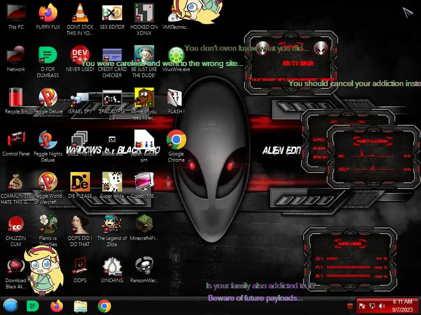
Task: Click the DRIVES gadget panel
Action: click(350, 259)
